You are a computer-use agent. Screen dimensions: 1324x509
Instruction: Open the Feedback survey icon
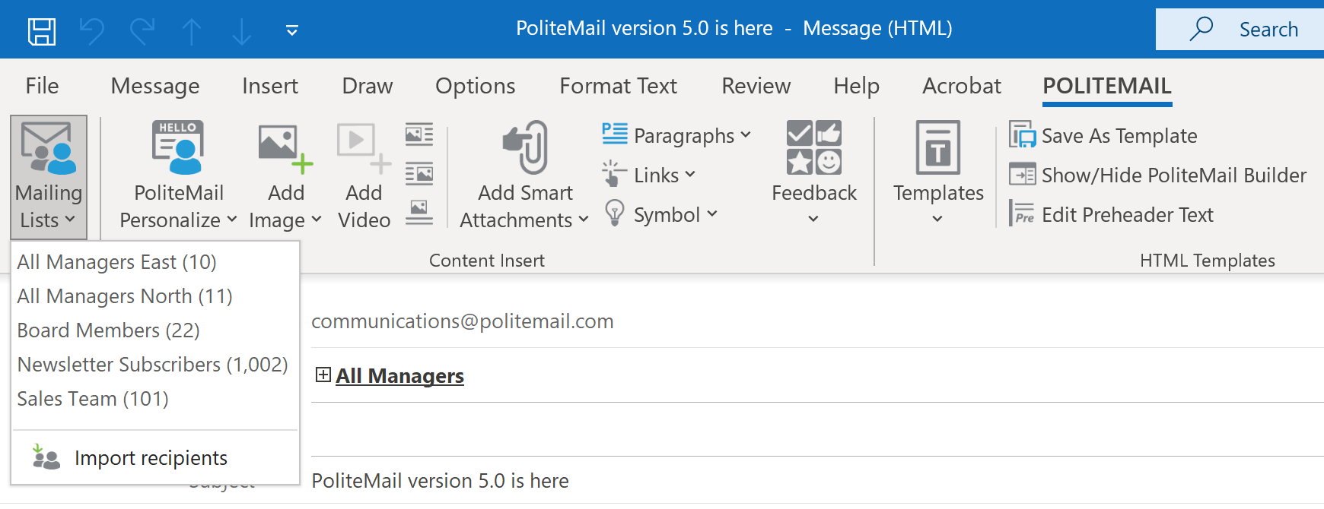813,147
